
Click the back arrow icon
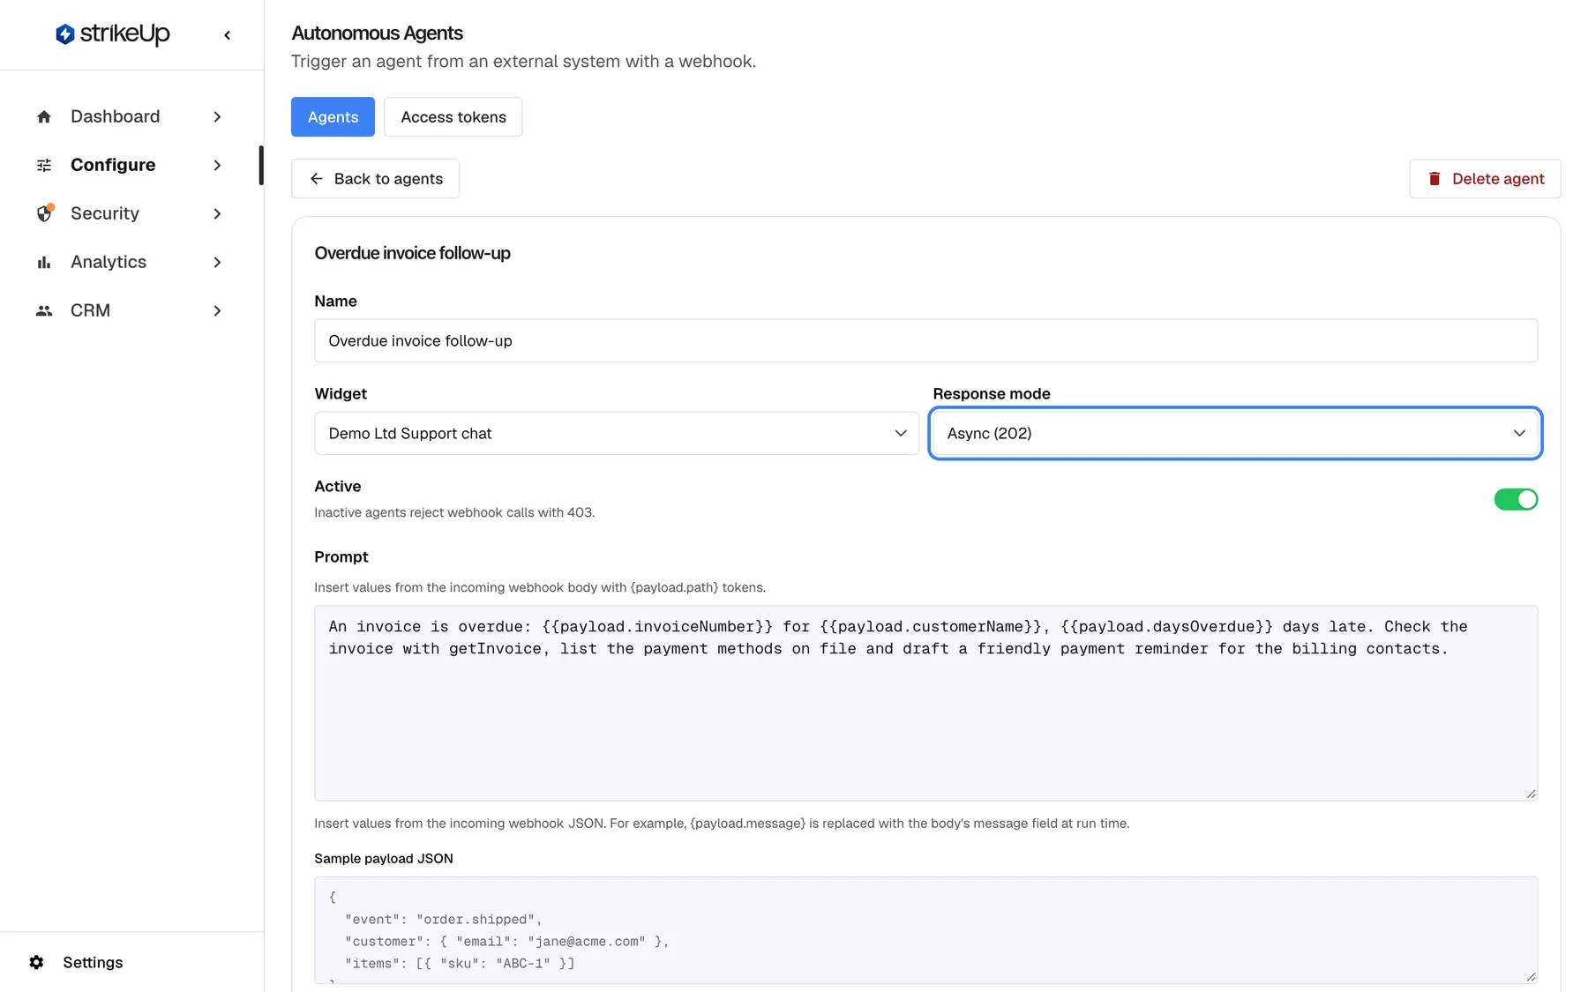[x=316, y=178]
